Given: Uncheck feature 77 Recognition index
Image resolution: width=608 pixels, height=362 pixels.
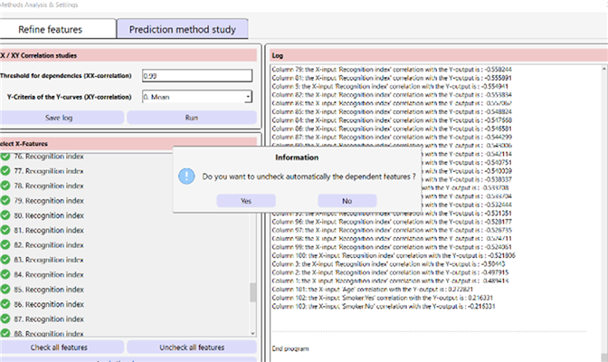Looking at the screenshot, I should point(5,171).
